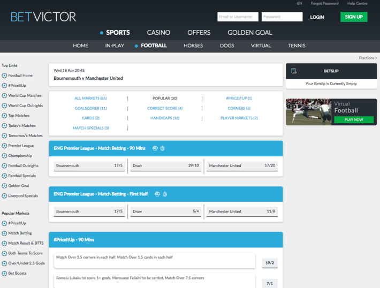The image size is (380, 288).
Task: Bet on first half Draw 5/4
Action: pos(166,211)
